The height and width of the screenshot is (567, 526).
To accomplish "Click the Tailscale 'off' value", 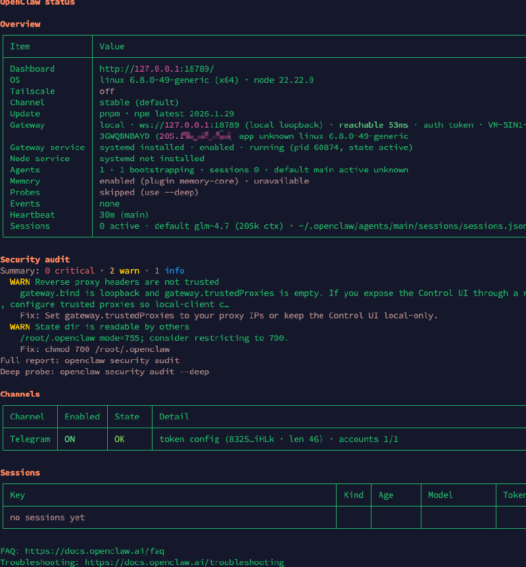I will 107,91.
